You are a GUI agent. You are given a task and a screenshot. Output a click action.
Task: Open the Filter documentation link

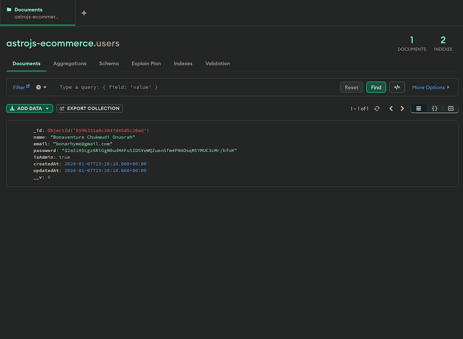(x=21, y=87)
